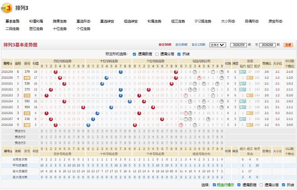297x190 pixels.
Task: Toggle the 预选行提示 checkbox
Action: click(x=214, y=185)
